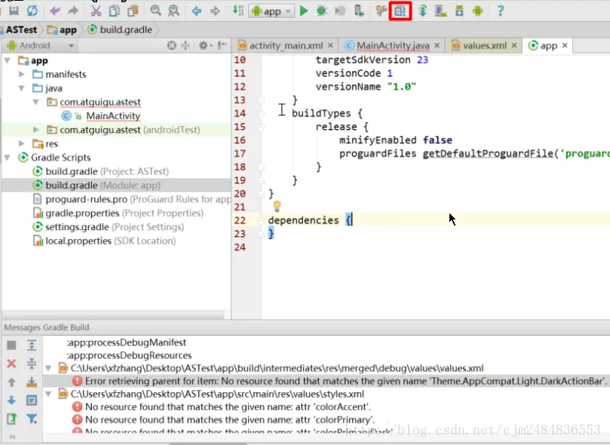This screenshot has height=445, width=610.
Task: Open the app run configuration dropdown
Action: (271, 11)
